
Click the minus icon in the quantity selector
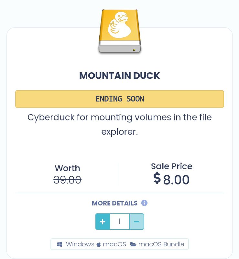click(137, 221)
